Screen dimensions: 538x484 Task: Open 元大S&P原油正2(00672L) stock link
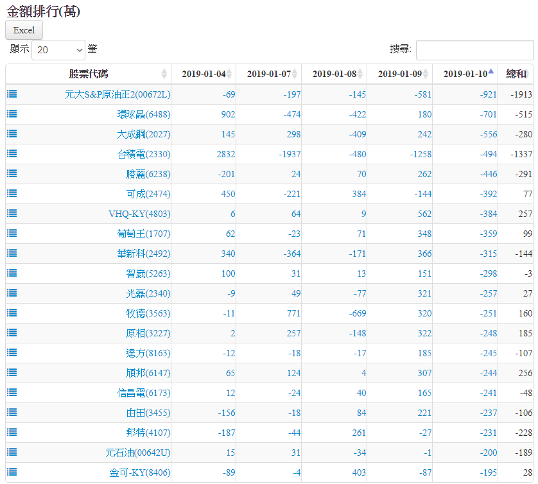coord(117,94)
